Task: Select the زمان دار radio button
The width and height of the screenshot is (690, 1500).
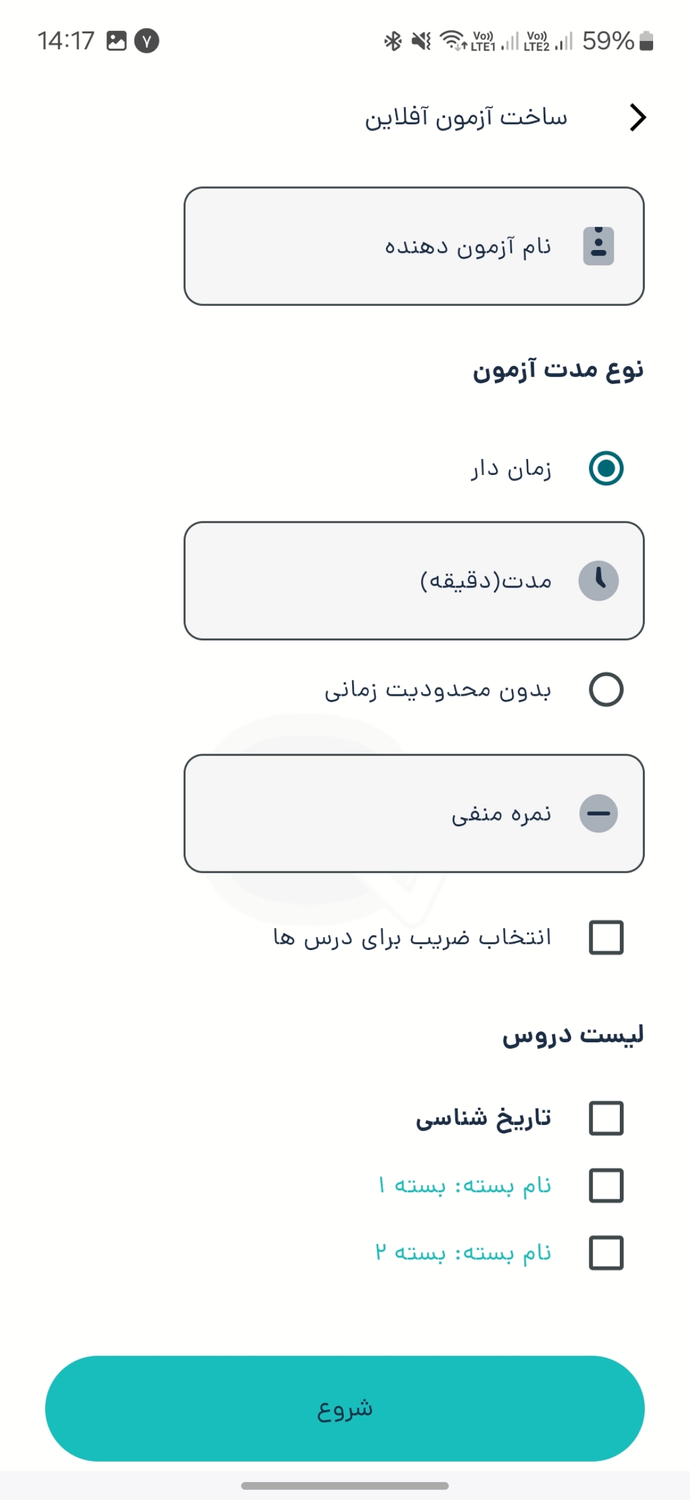Action: click(606, 468)
